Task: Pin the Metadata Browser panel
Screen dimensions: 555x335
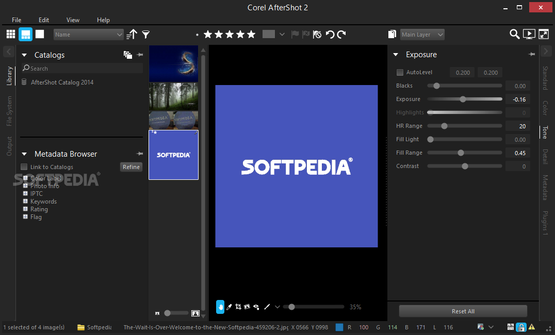Action: 140,154
